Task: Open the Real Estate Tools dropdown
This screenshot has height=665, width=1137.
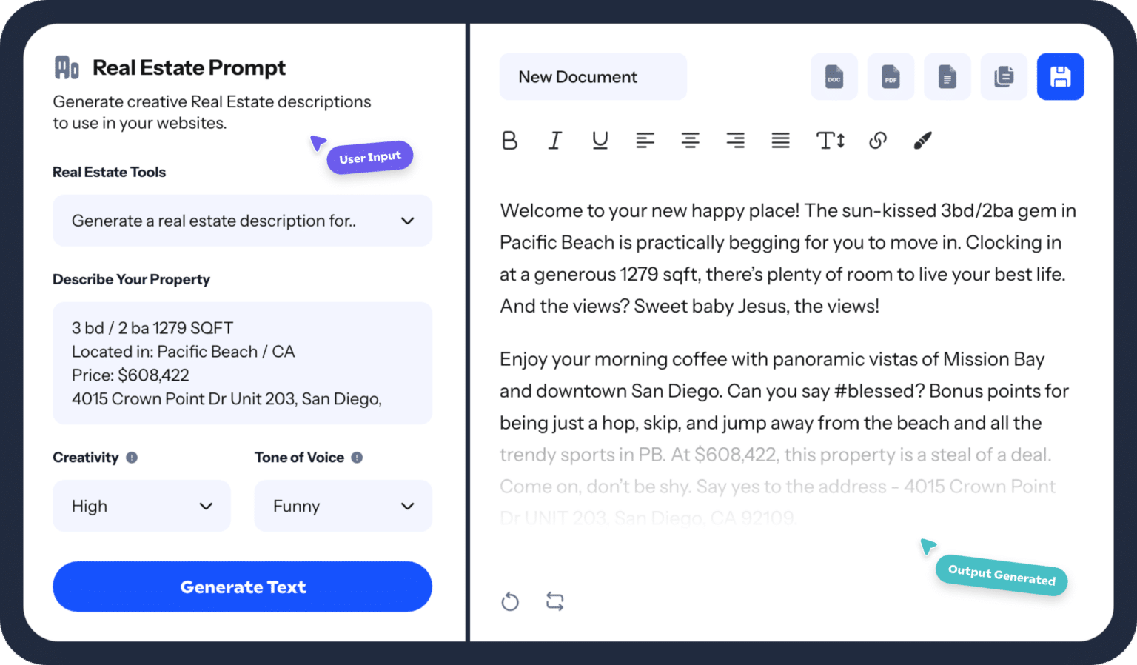Action: coord(242,221)
